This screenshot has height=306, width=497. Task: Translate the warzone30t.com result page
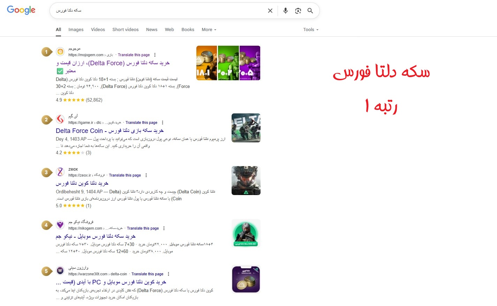pyautogui.click(x=148, y=274)
